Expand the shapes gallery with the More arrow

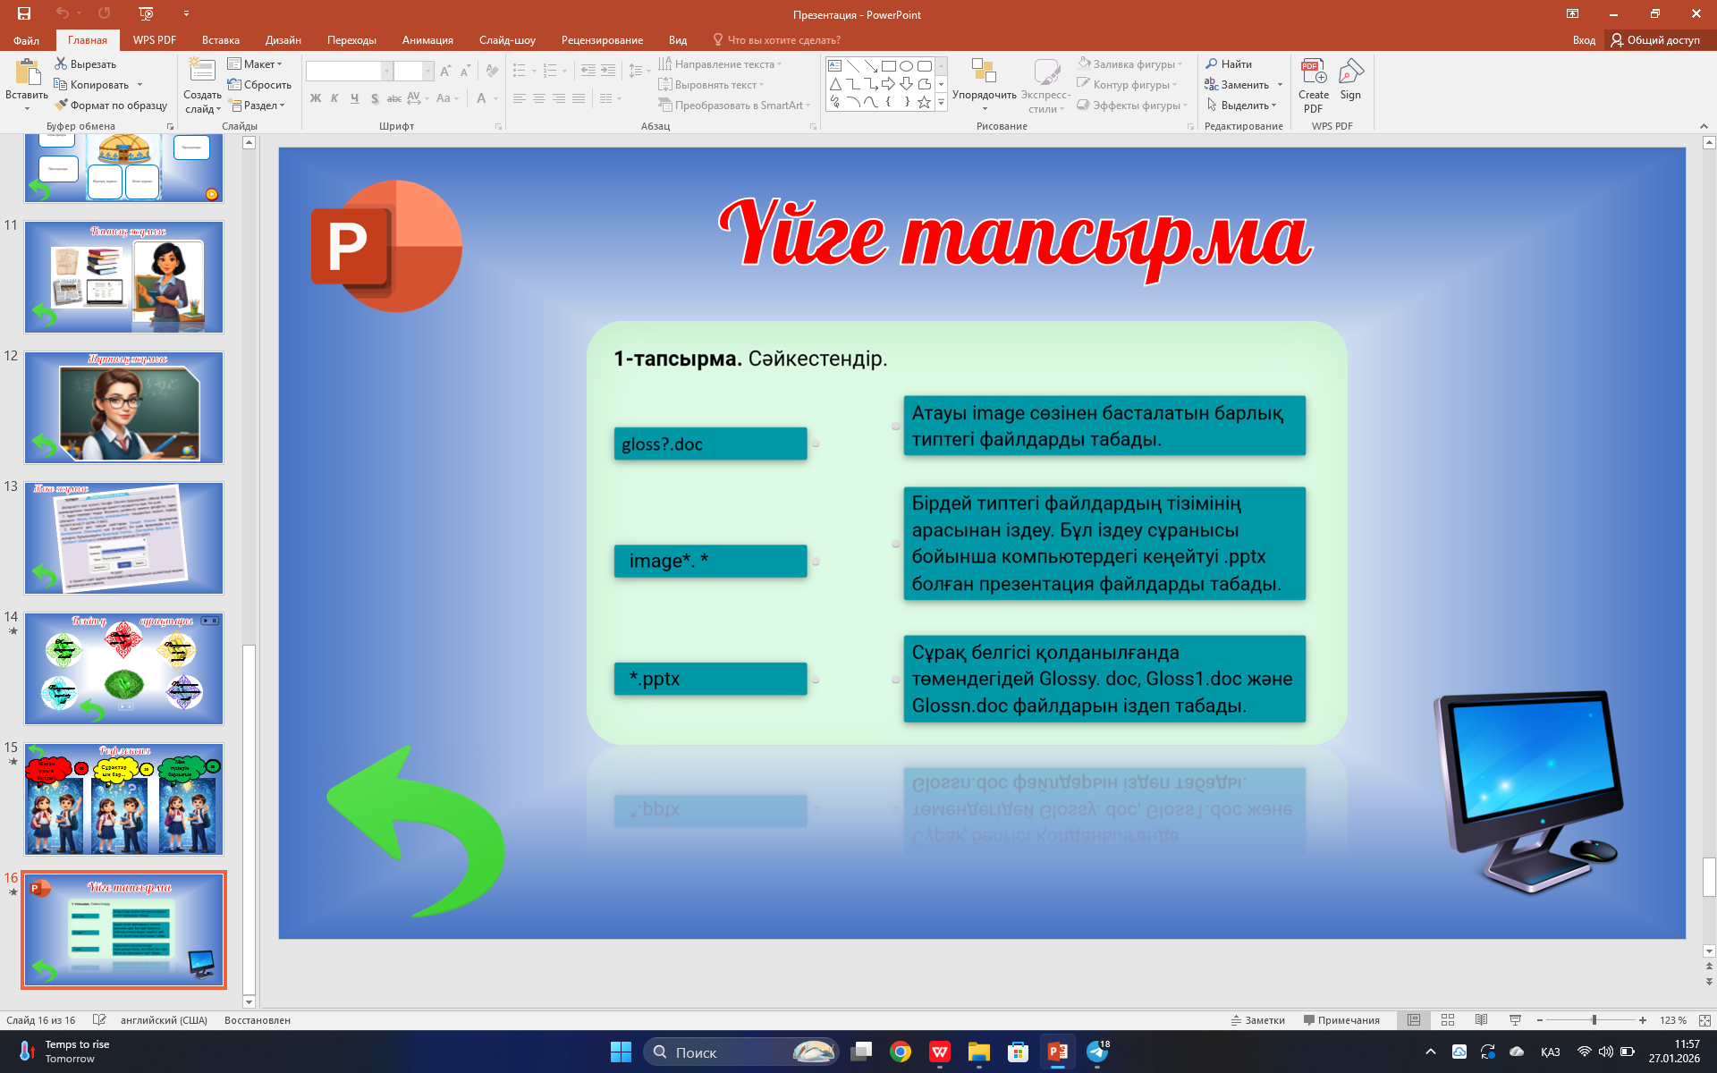coord(941,103)
